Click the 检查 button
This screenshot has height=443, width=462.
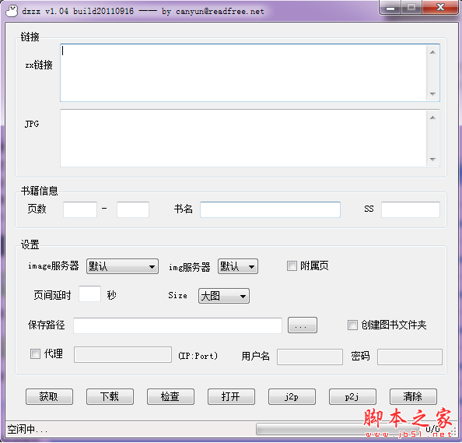click(x=170, y=397)
